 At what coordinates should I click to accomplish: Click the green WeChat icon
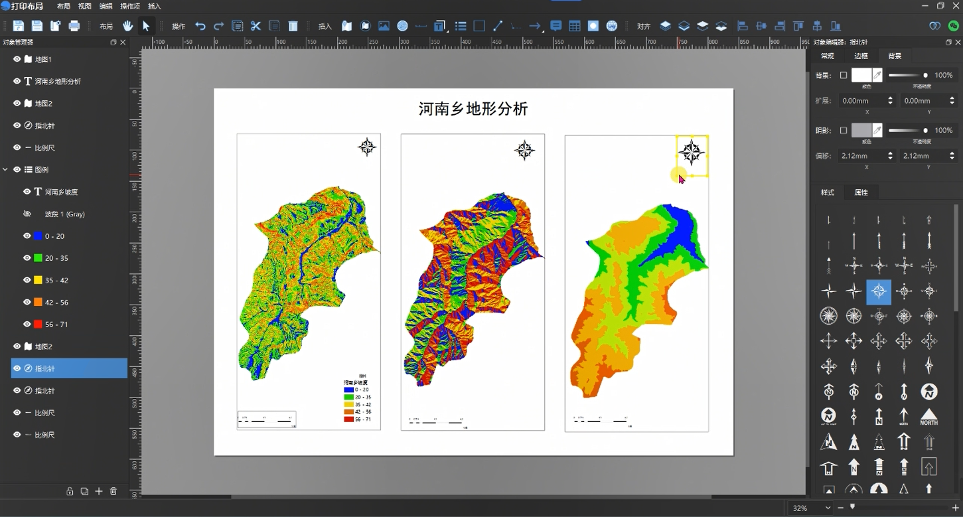coord(954,26)
